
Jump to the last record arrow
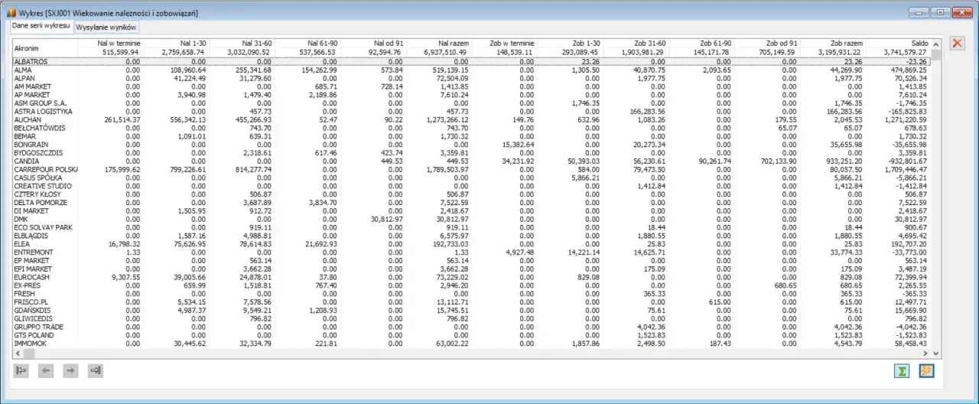(96, 371)
